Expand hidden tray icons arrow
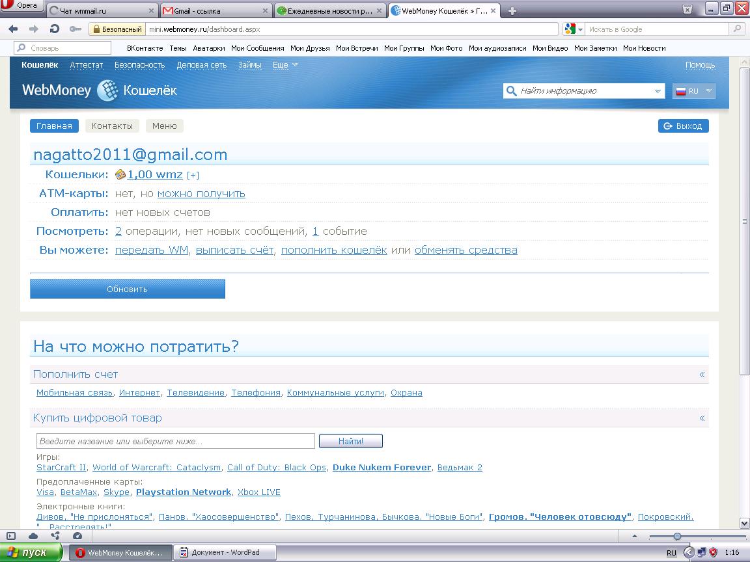The width and height of the screenshot is (750, 562). pos(688,552)
